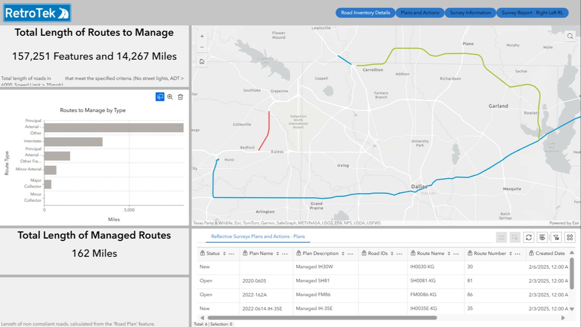The height and width of the screenshot is (327, 581).
Task: Click the table horizontal scrollbar
Action: (322, 318)
